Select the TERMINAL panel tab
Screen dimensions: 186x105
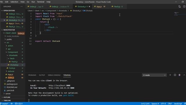pos(67,75)
